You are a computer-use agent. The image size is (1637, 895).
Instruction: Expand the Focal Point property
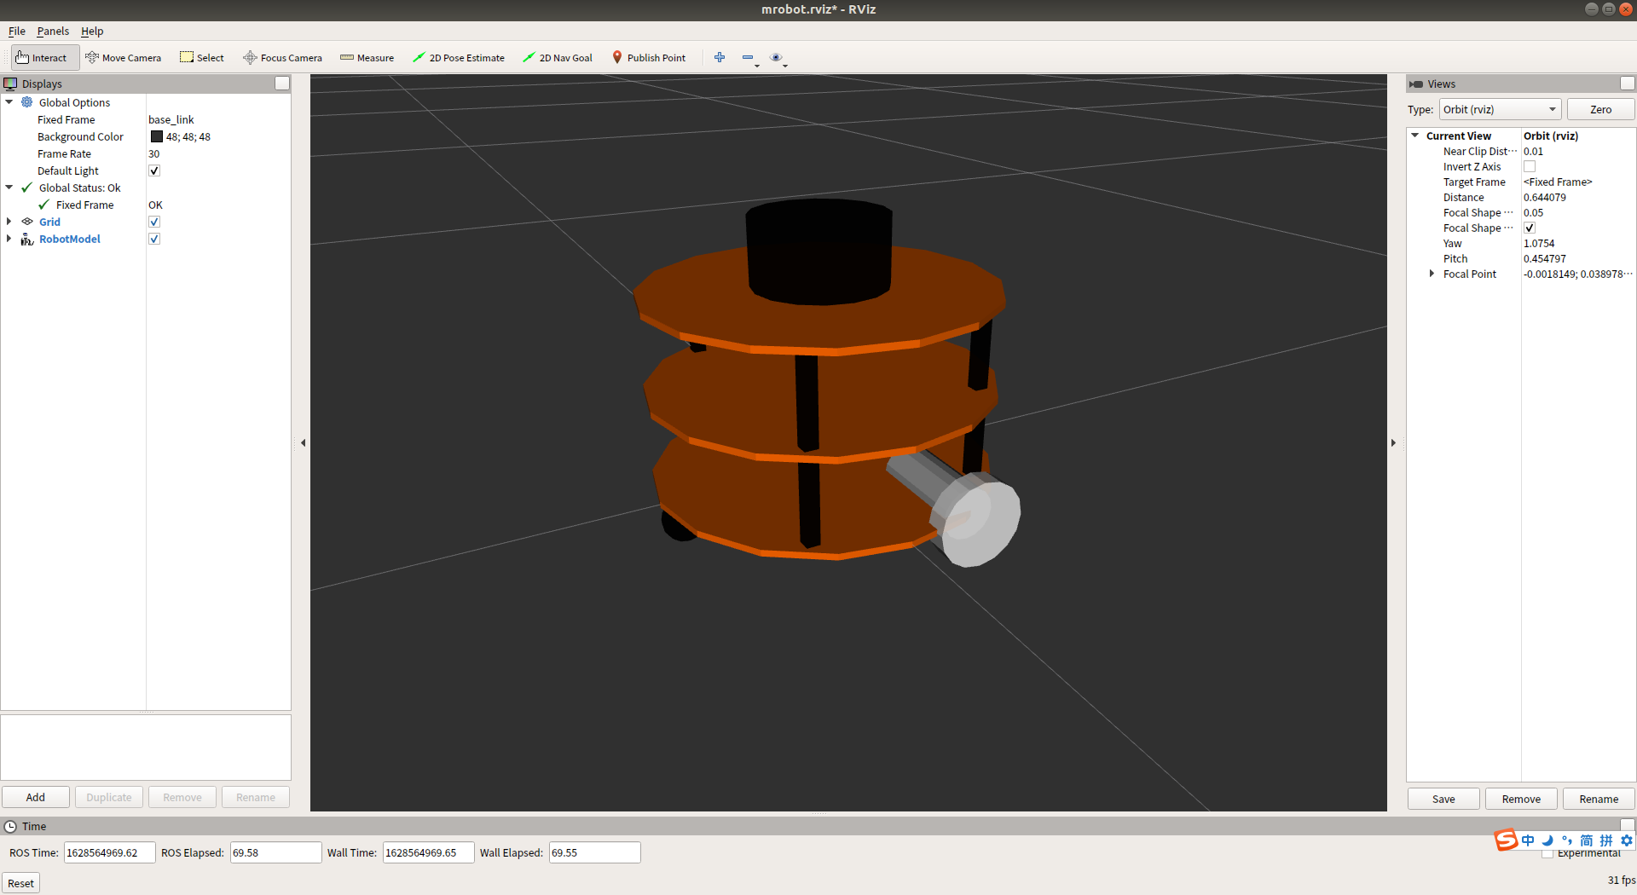click(x=1432, y=274)
